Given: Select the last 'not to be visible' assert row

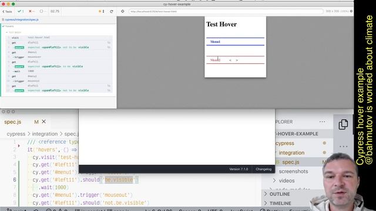Looking at the screenshot, I should pos(59,90).
